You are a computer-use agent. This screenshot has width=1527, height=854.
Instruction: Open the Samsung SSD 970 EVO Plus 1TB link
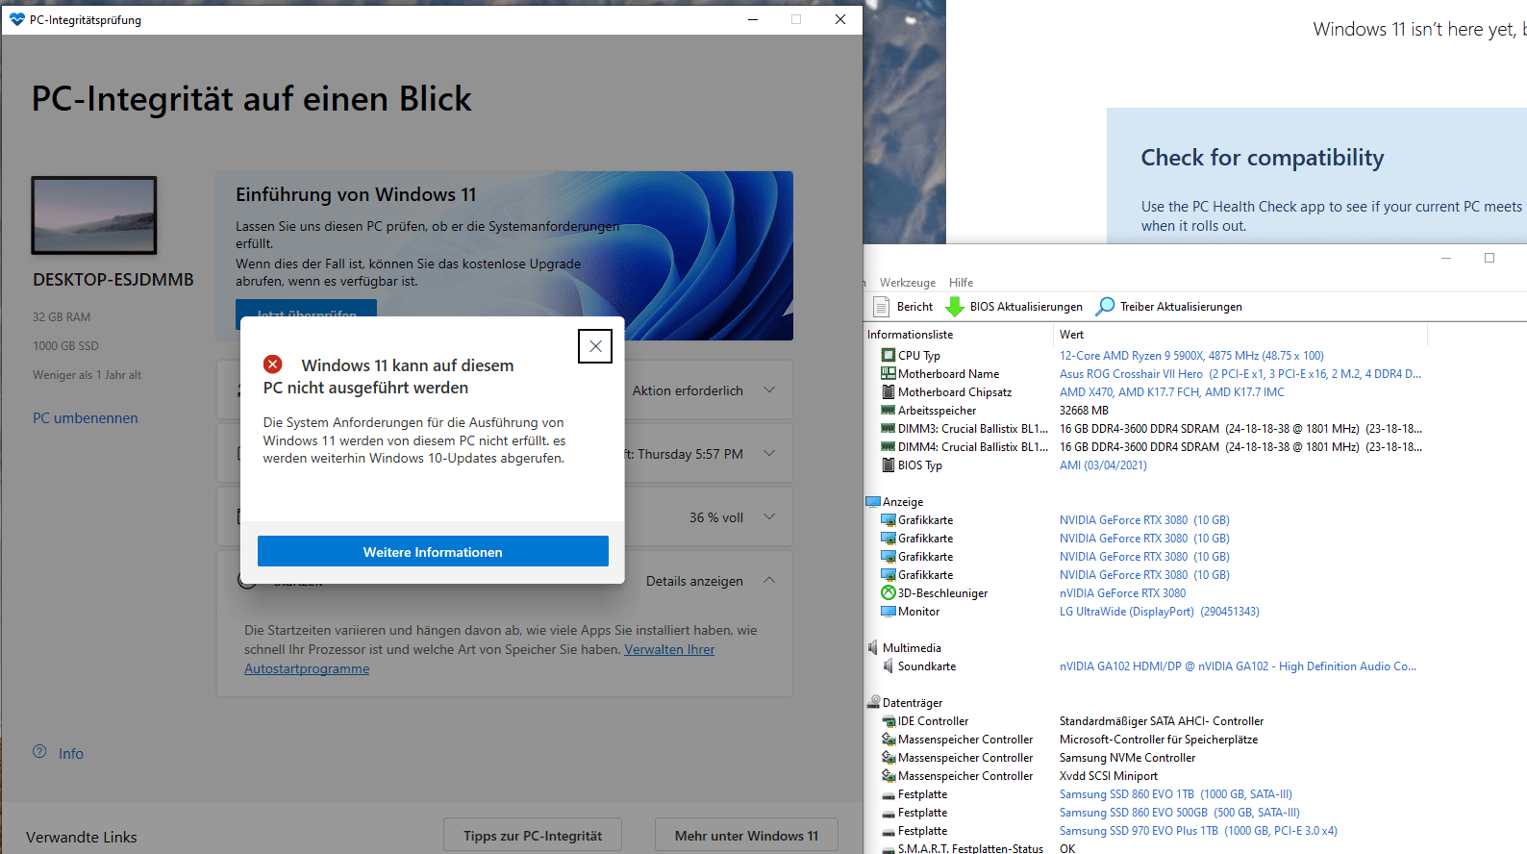pos(1198,830)
